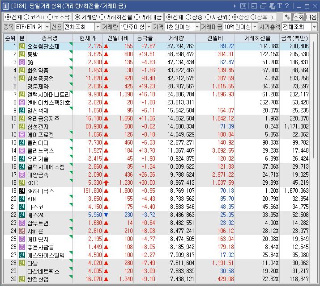Click the dark 신 badge in the 일신석재 row
Screen dimensions: 320x286
coord(22,111)
